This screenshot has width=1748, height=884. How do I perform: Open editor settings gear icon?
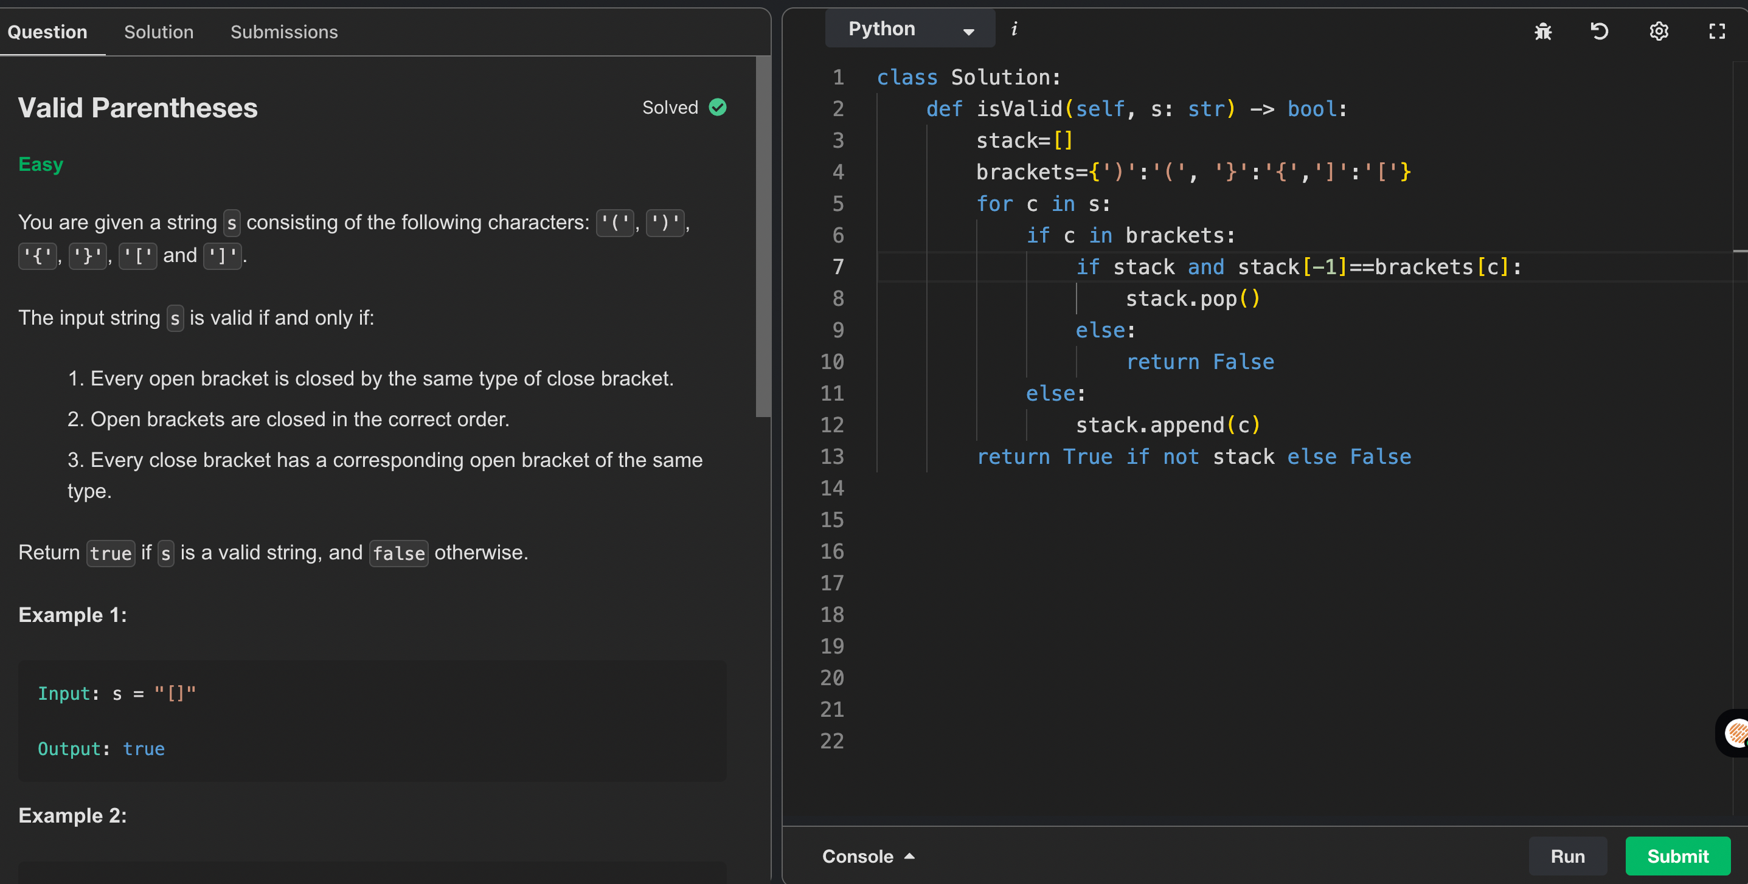pyautogui.click(x=1659, y=31)
